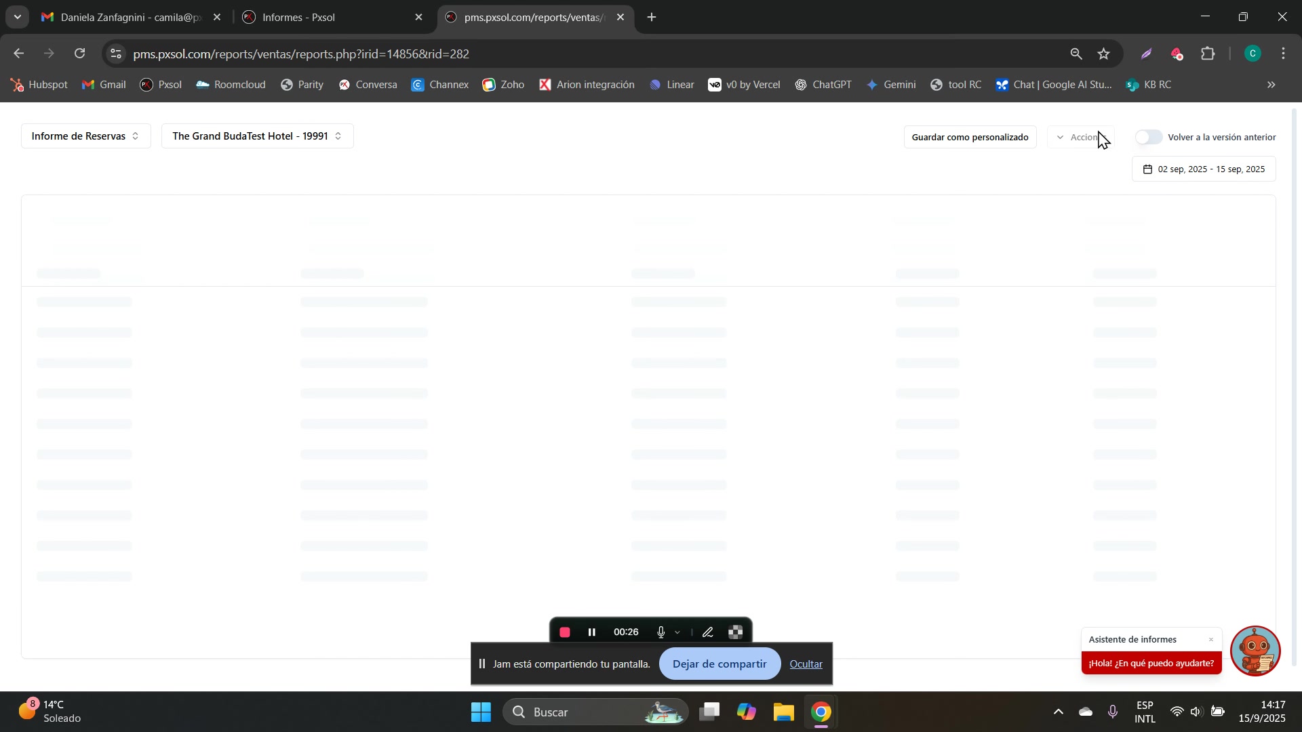Image resolution: width=1302 pixels, height=732 pixels.
Task: Open the Chrome profile avatar
Action: coord(1252,54)
